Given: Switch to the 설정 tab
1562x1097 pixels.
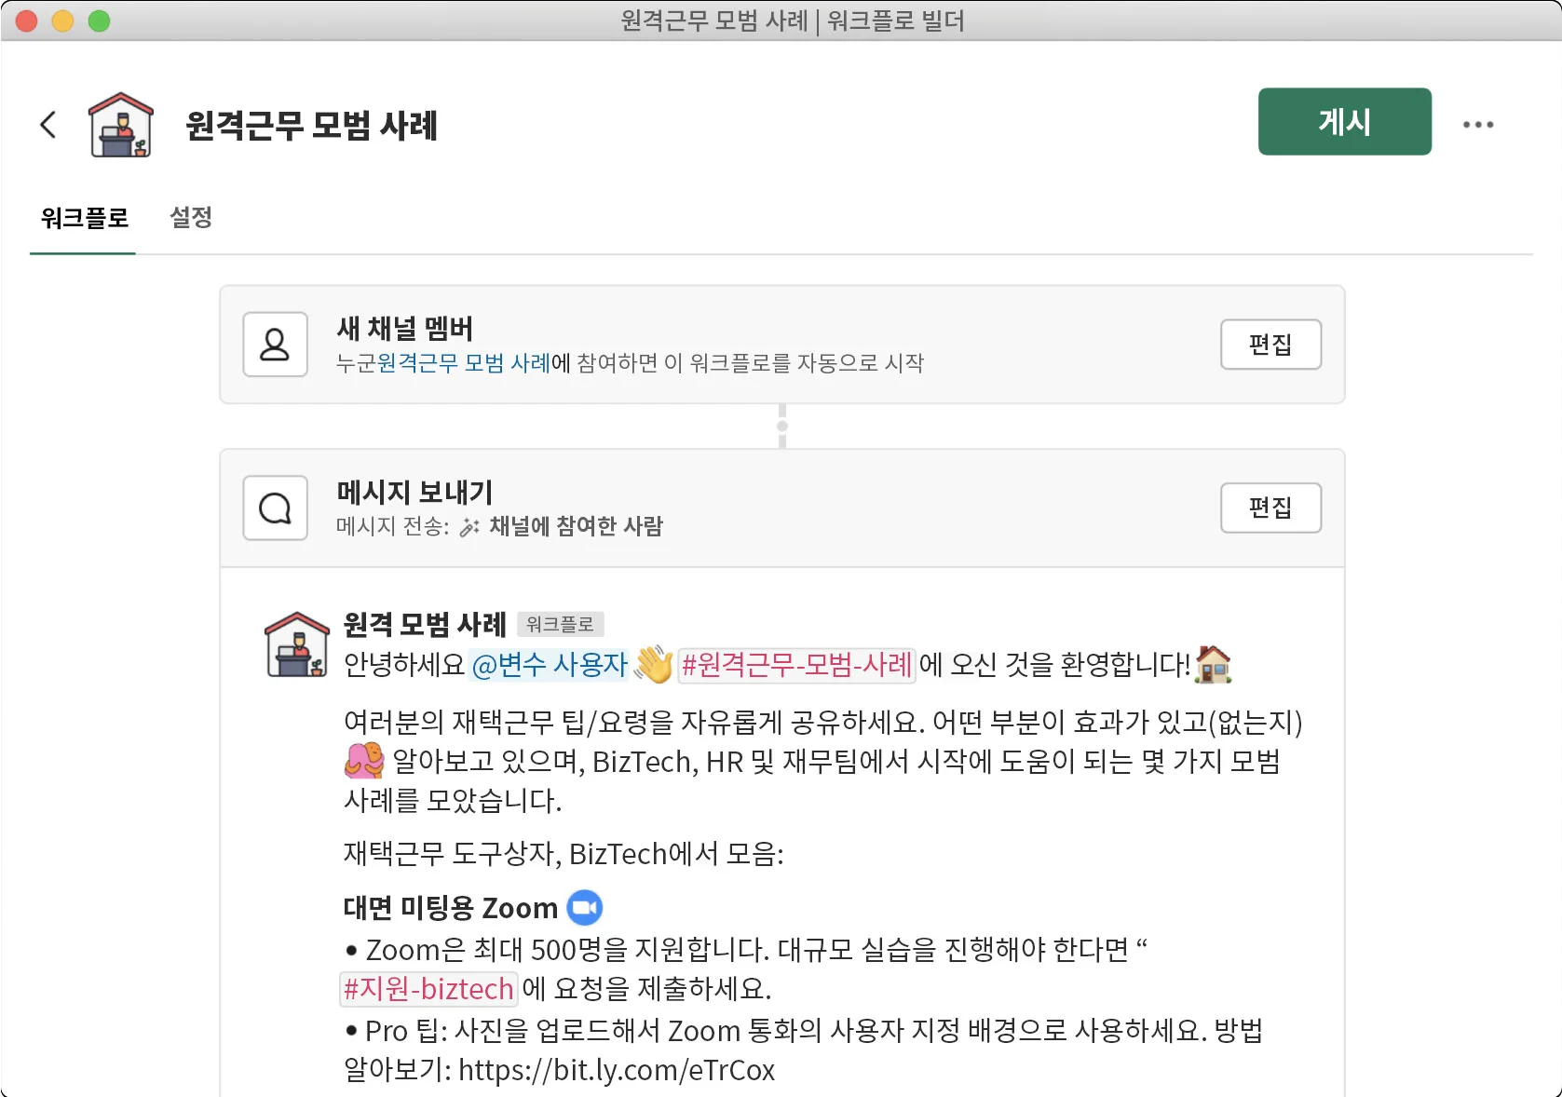Looking at the screenshot, I should [191, 218].
